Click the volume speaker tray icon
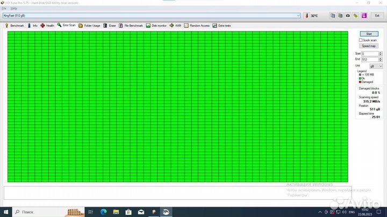 (344, 212)
